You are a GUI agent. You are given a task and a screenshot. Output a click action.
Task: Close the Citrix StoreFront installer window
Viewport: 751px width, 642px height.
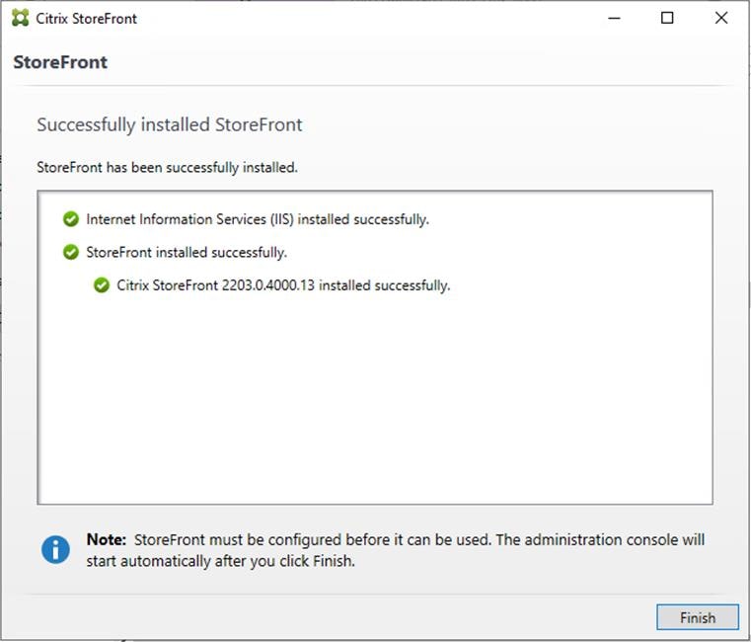(721, 18)
